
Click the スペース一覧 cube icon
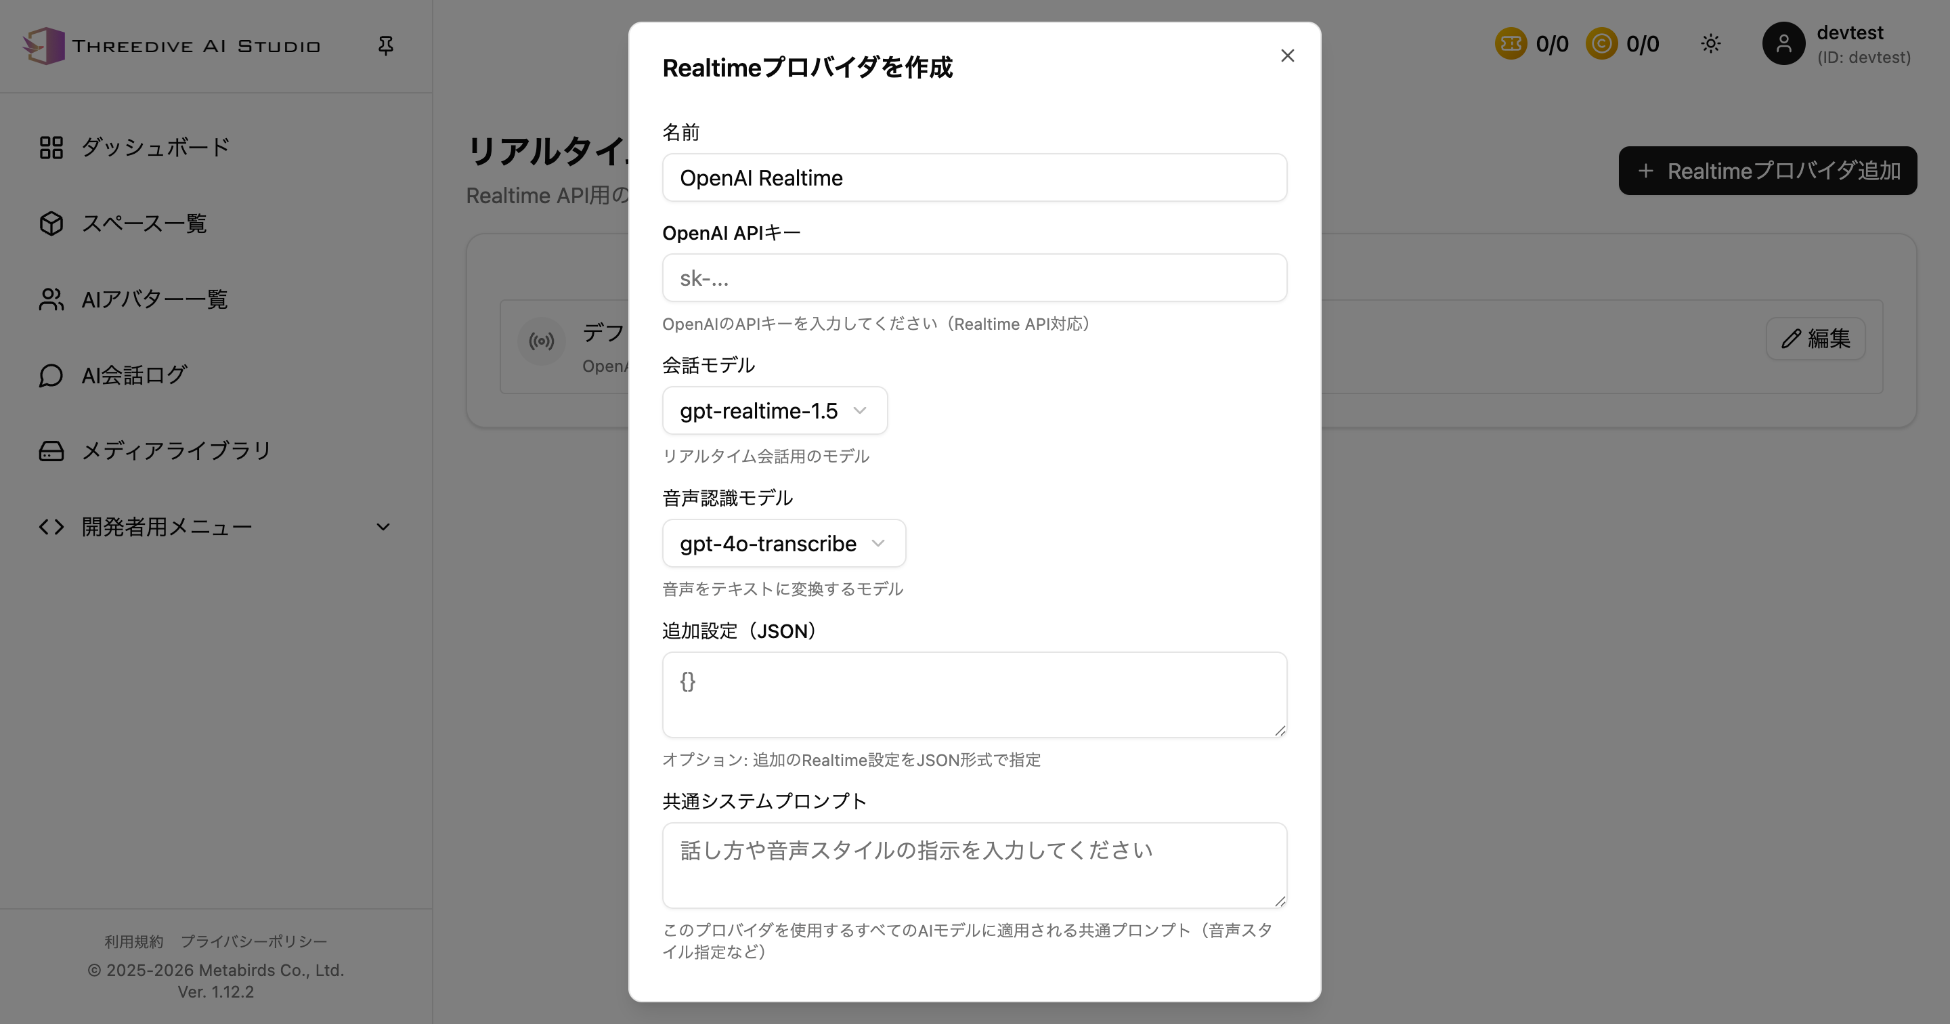pyautogui.click(x=51, y=223)
